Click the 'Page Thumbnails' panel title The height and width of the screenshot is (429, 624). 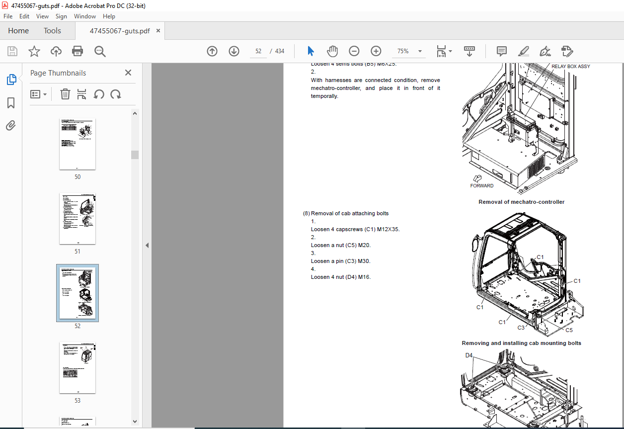pyautogui.click(x=58, y=73)
